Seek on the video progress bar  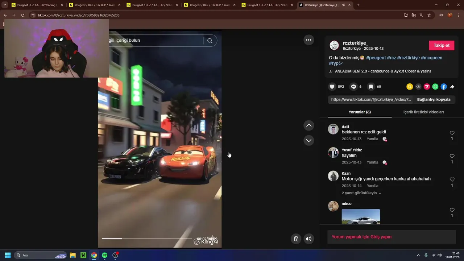point(146,239)
